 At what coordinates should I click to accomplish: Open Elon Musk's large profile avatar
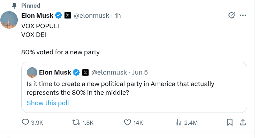tap(9, 20)
